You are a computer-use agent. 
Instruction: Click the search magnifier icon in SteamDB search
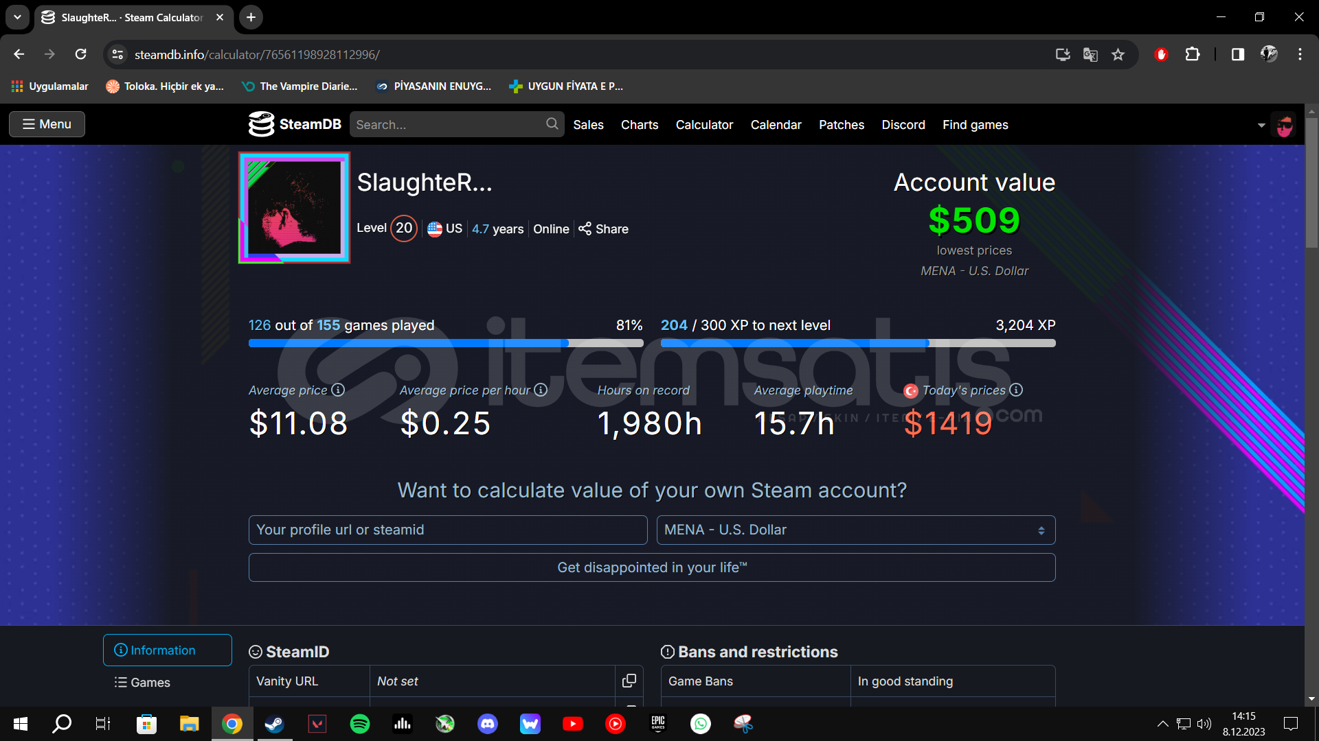click(x=552, y=123)
